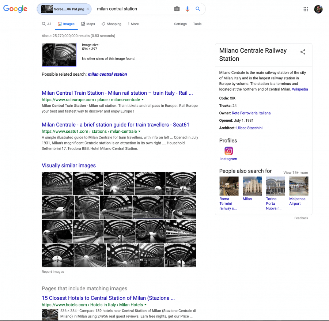Click the milan central station related search link

[x=107, y=74]
